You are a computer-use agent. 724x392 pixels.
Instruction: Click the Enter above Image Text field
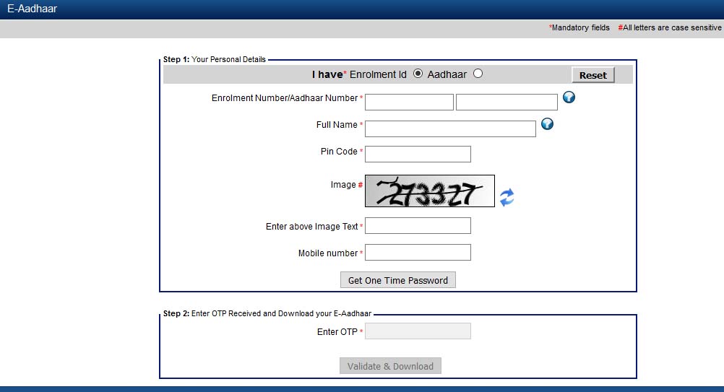tap(418, 225)
